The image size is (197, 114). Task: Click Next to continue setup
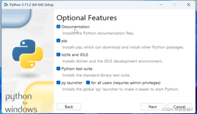coord(153,107)
